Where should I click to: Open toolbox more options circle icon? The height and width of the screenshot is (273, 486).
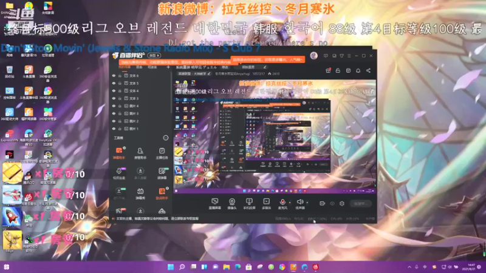[x=166, y=138]
